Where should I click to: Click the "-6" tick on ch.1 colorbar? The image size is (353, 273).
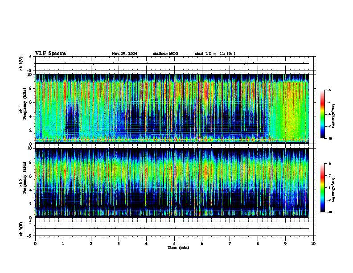pyautogui.click(x=329, y=90)
